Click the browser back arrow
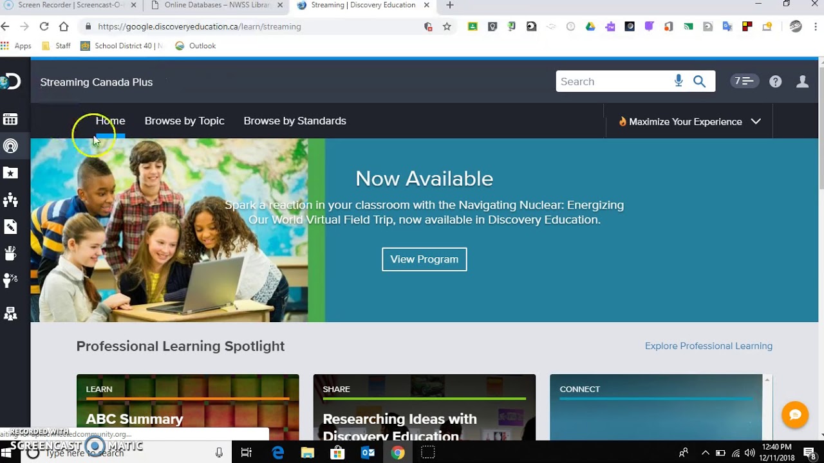 coord(6,26)
